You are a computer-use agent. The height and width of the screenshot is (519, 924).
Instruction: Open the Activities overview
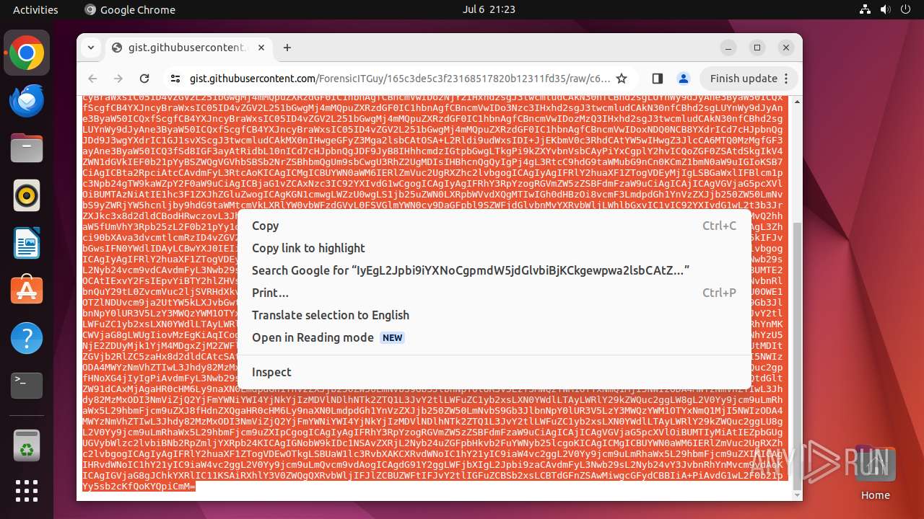click(x=35, y=9)
